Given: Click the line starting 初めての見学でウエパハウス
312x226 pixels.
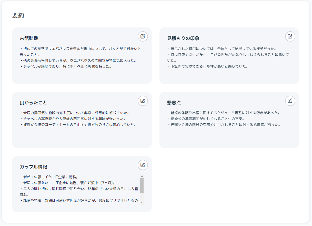Looking at the screenshot, I should pyautogui.click(x=80, y=52).
